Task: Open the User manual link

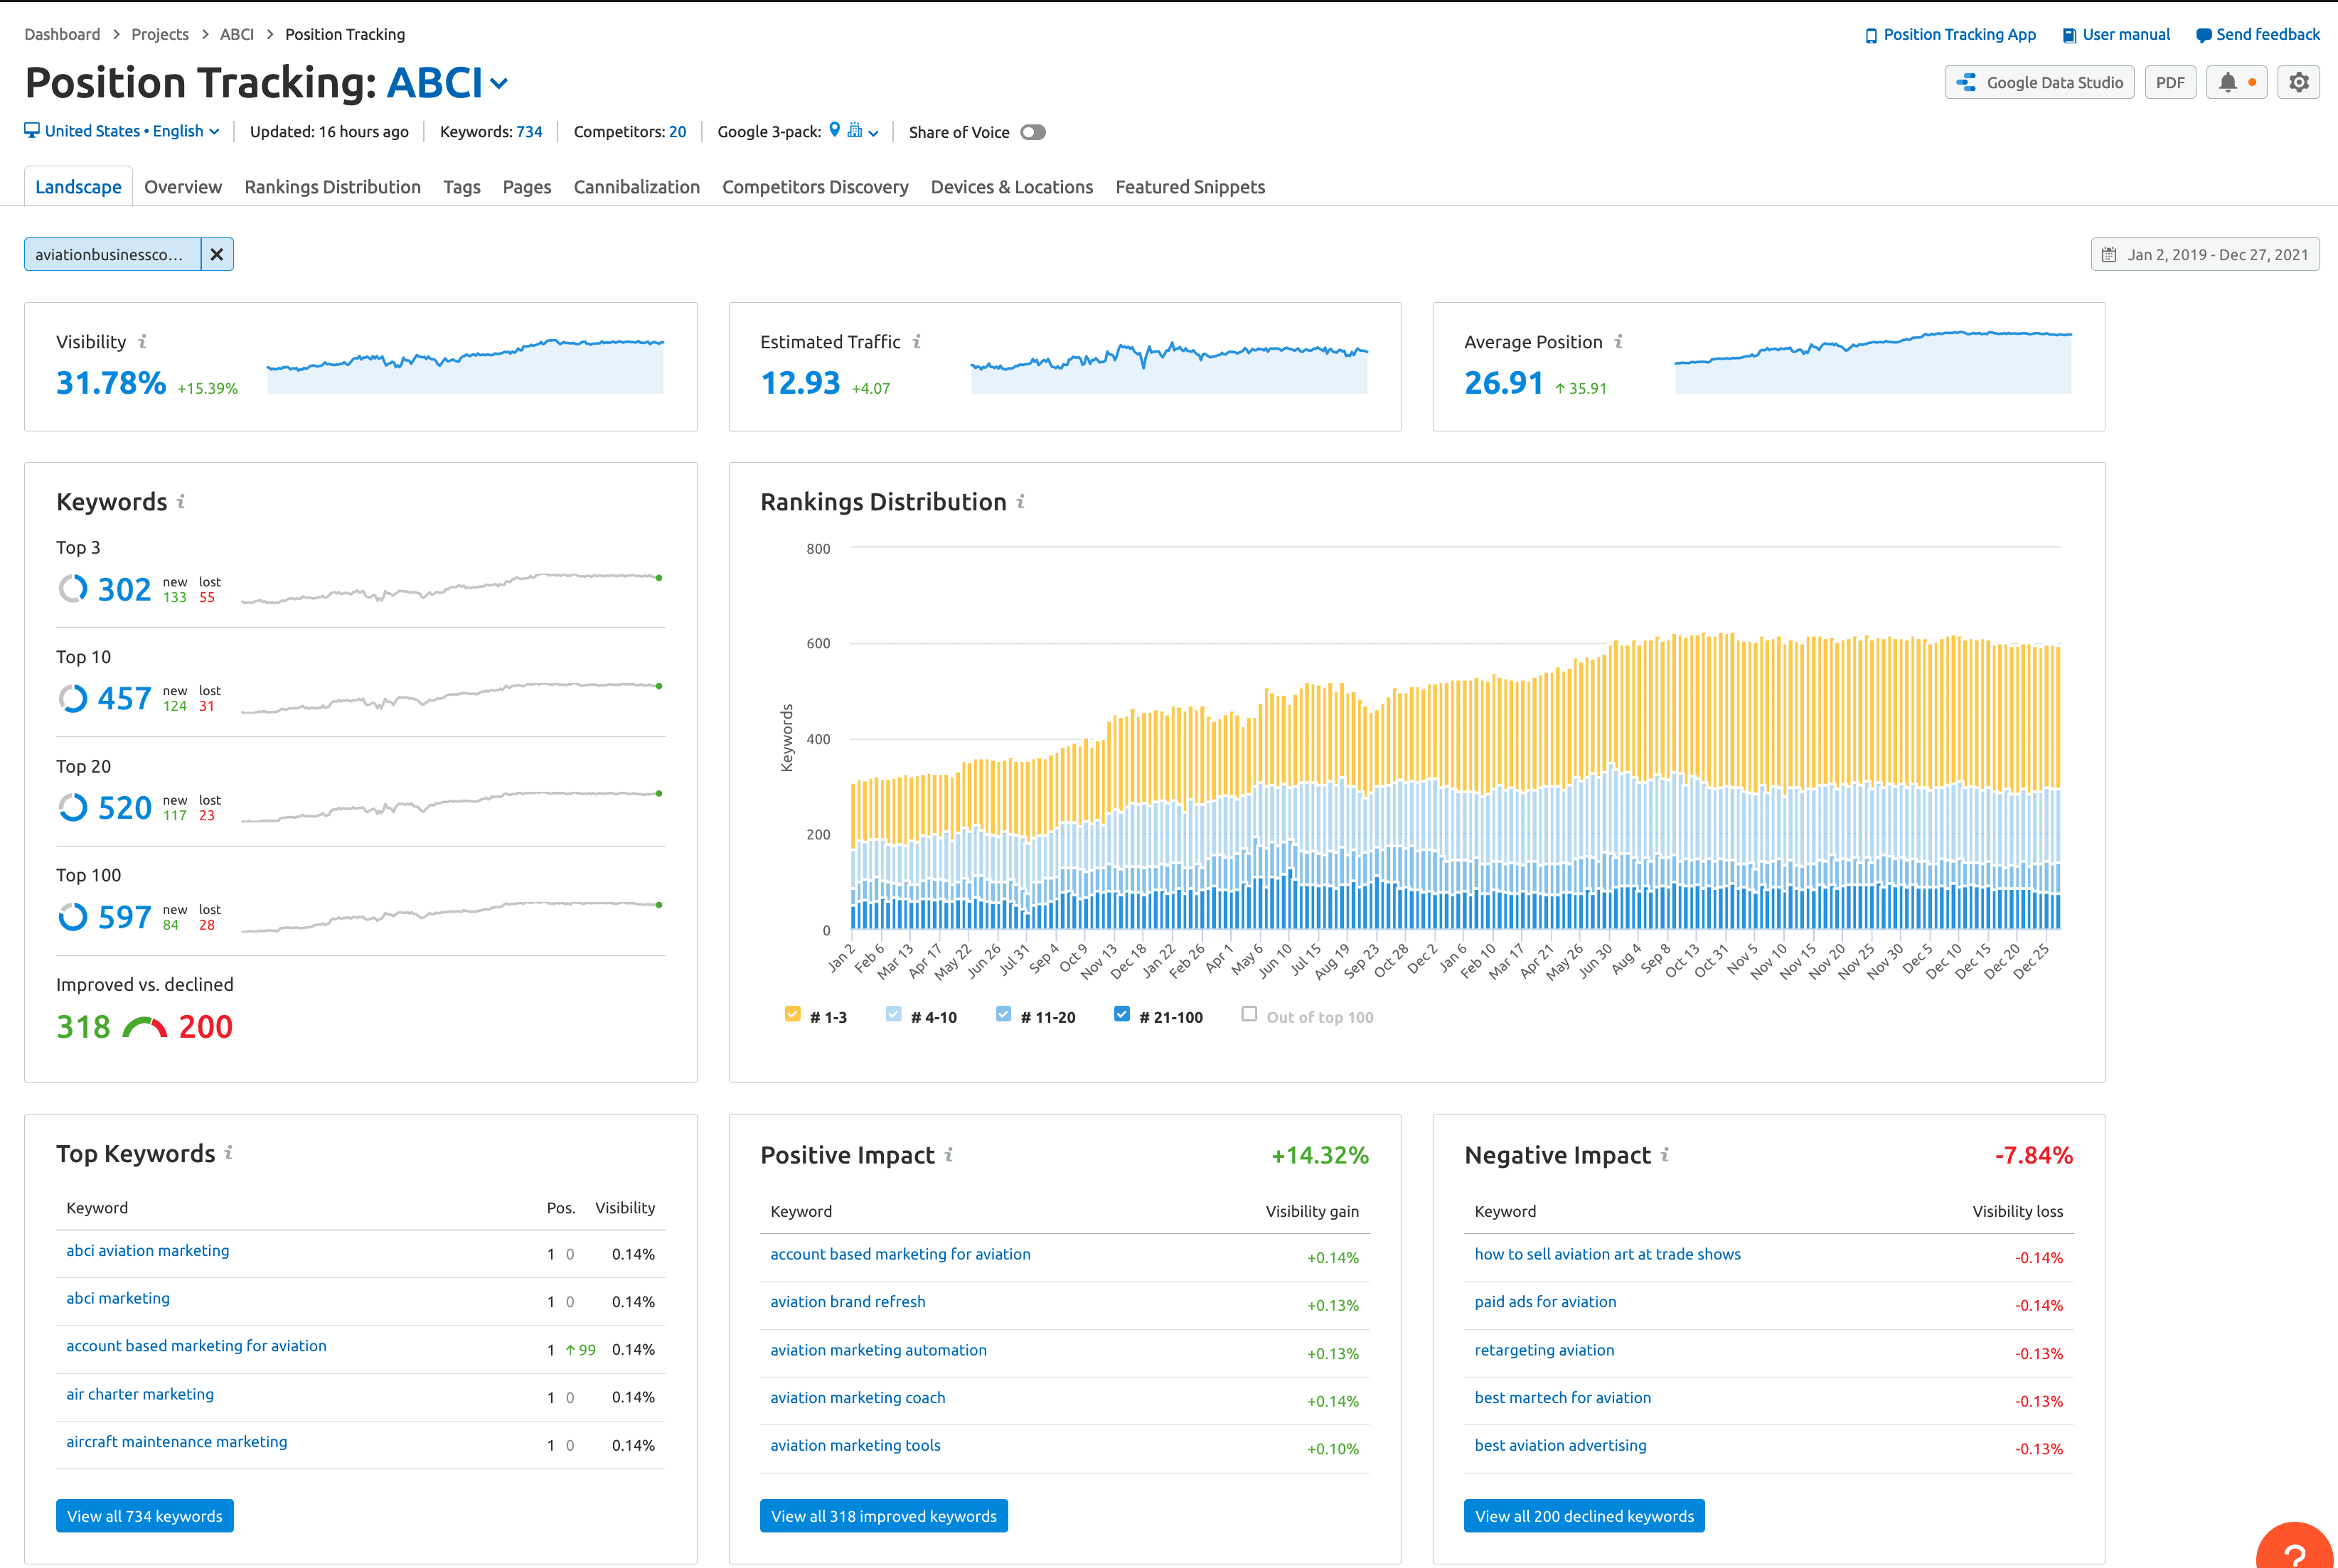Action: pos(2116,35)
